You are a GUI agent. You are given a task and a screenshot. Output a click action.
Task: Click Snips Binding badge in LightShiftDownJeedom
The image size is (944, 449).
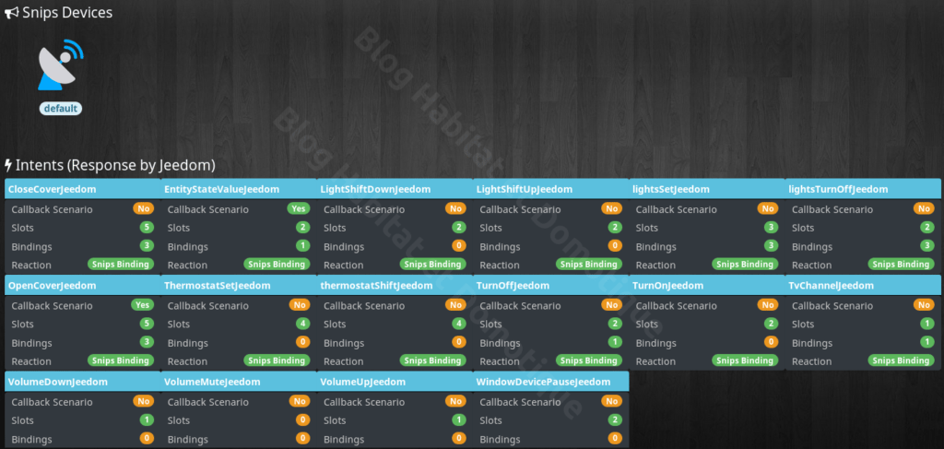click(x=433, y=265)
